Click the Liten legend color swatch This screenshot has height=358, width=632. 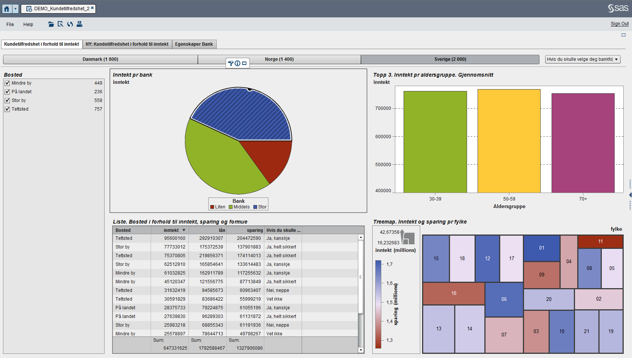coord(212,207)
